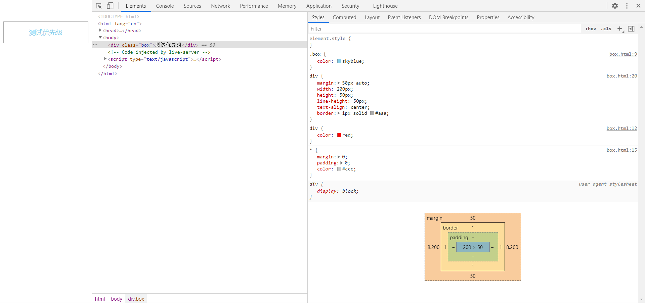Toggle element state with the :hov button
Image resolution: width=645 pixels, height=303 pixels.
[591, 29]
